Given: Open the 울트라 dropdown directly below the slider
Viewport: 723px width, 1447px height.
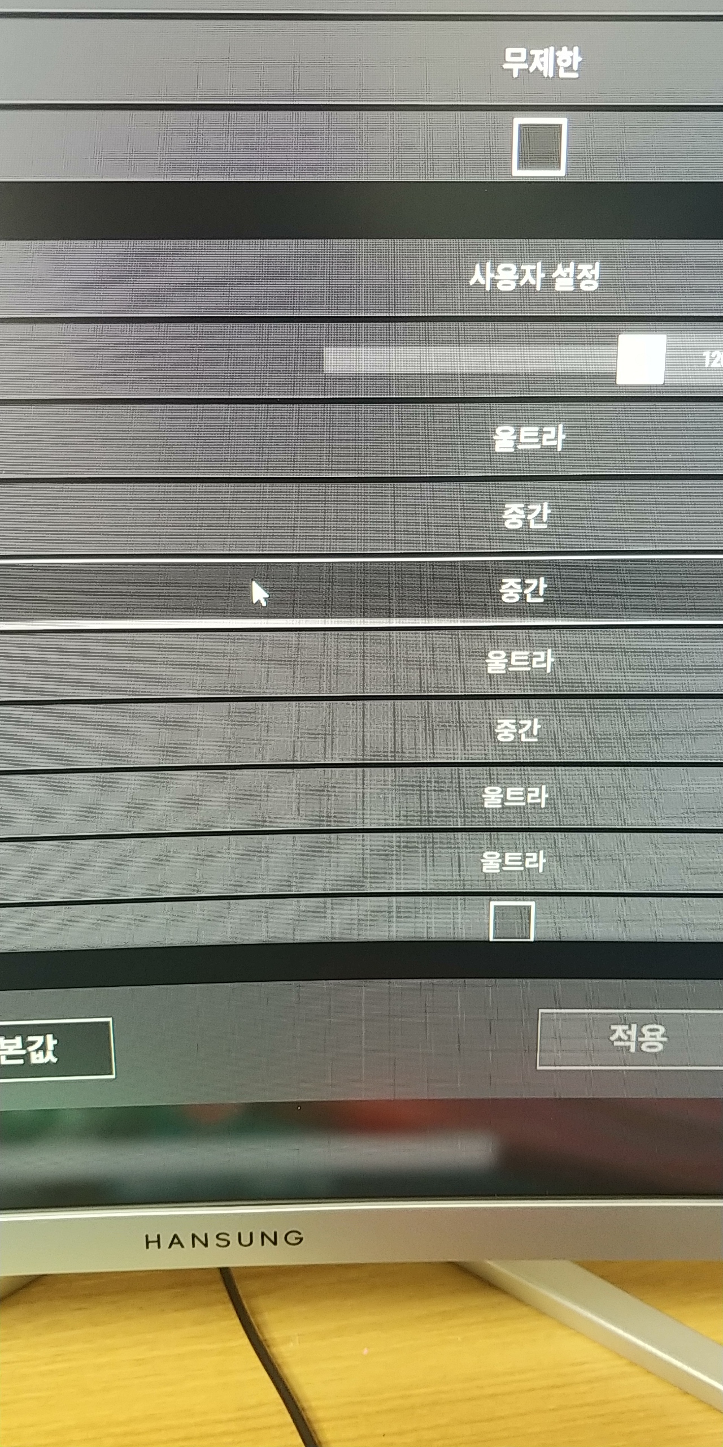Looking at the screenshot, I should 529,439.
